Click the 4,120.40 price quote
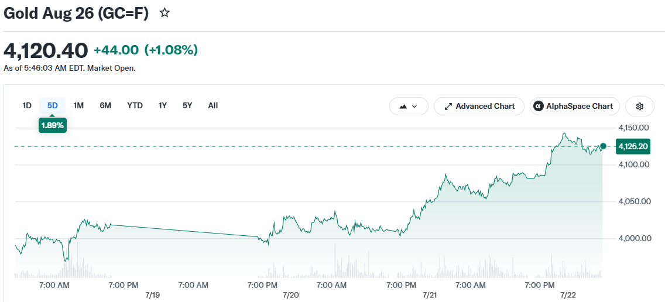The width and height of the screenshot is (665, 302). pyautogui.click(x=46, y=50)
